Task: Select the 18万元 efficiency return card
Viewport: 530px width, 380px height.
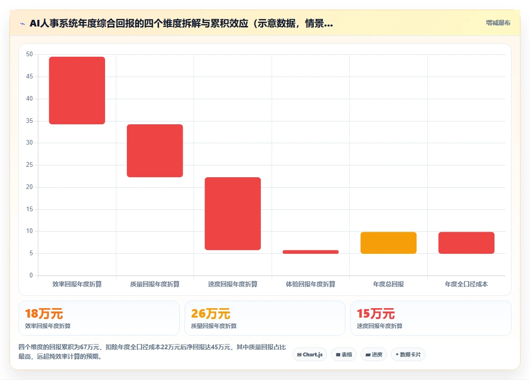Action: (99, 318)
